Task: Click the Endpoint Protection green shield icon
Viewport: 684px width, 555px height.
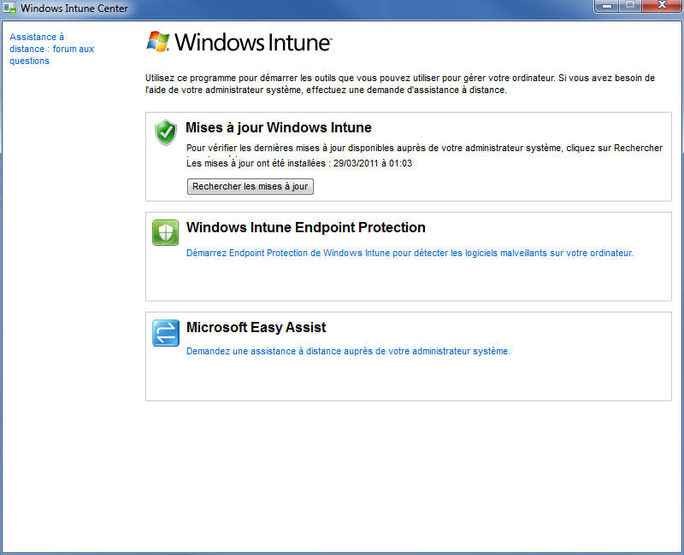Action: point(166,232)
